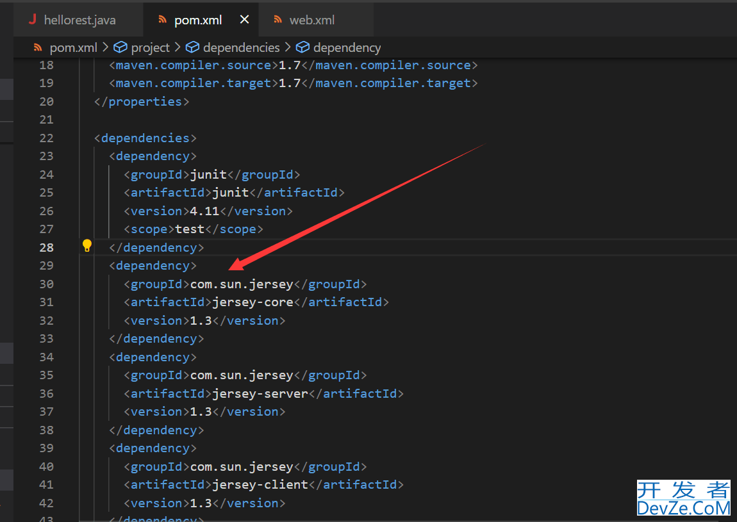Click version 1.3 on line 42
Viewport: 737px width, 522px height.
click(201, 503)
